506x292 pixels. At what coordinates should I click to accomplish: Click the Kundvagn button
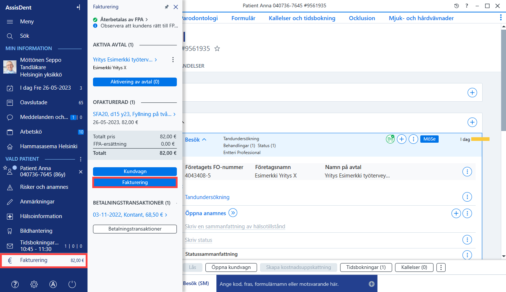(x=135, y=171)
